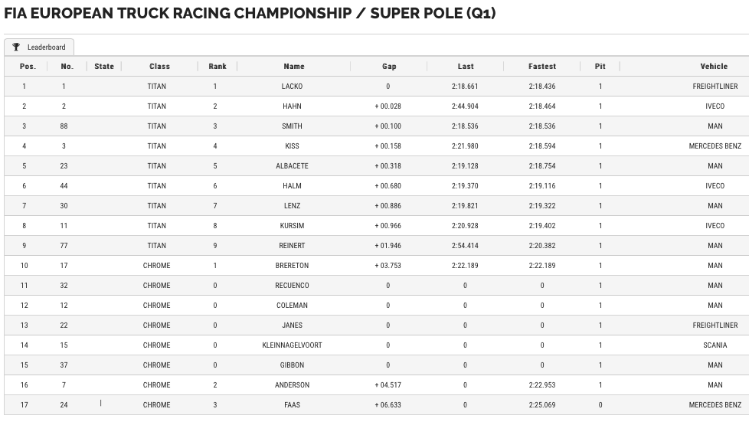Sort drivers by Name column header
This screenshot has height=422, width=749.
point(294,67)
